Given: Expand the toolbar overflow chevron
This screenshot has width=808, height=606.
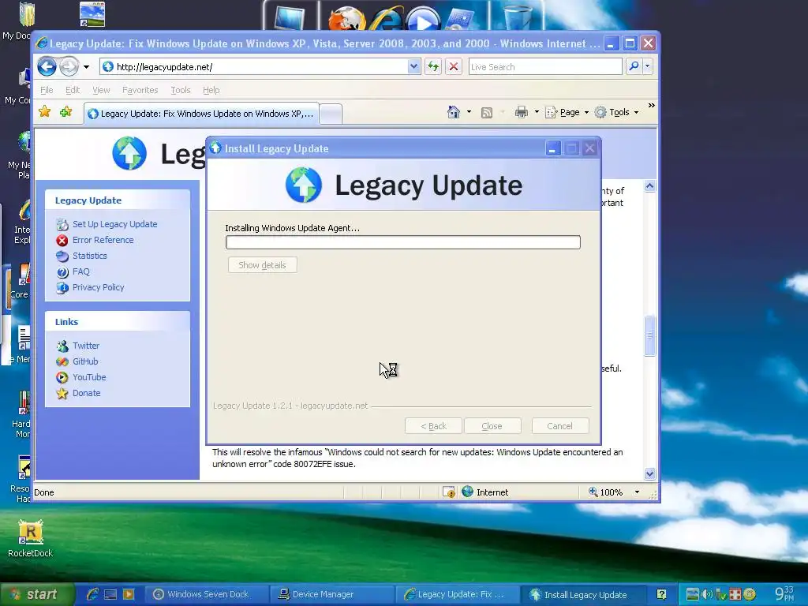Looking at the screenshot, I should coord(651,106).
